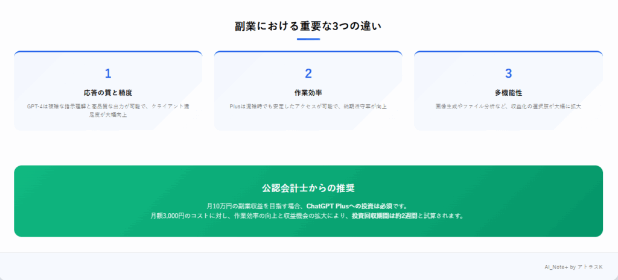This screenshot has height=280, width=618.
Task: Click the heading 副業における重要な3つの違い
Action: 308,26
